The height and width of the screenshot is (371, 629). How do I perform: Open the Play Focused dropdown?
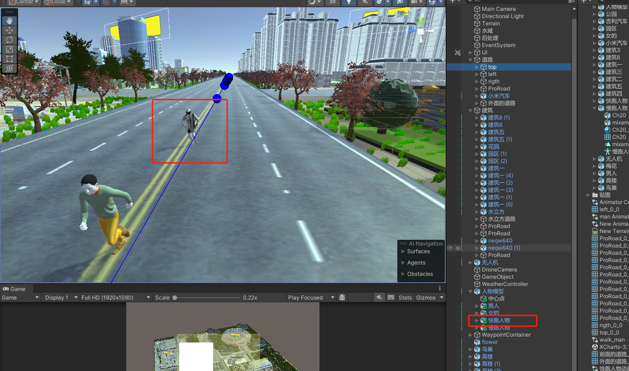point(311,297)
